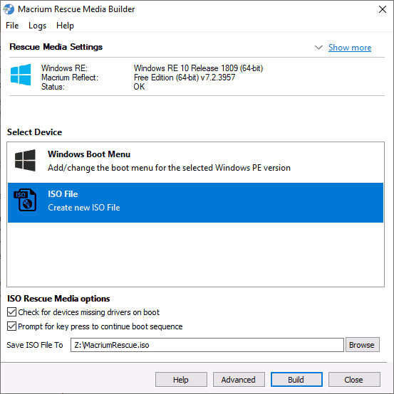
Task: Click the 'Windows RE:' label
Action: point(64,68)
